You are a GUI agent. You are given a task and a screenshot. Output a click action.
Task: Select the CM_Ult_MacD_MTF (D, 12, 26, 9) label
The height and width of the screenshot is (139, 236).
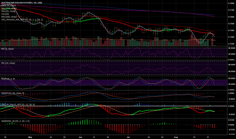(18, 104)
